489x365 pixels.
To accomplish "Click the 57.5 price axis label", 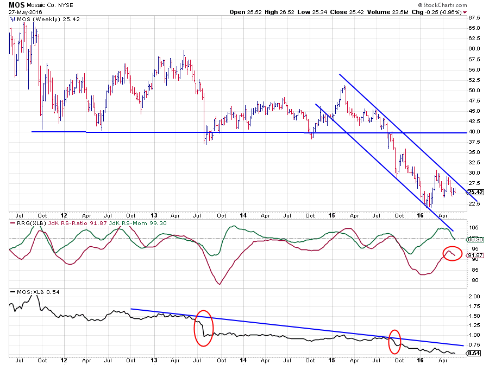I will click(x=474, y=60).
